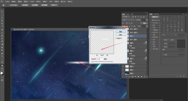Confirm Gaussian Blur with 确定 button
188x101 pixels.
(121, 32)
